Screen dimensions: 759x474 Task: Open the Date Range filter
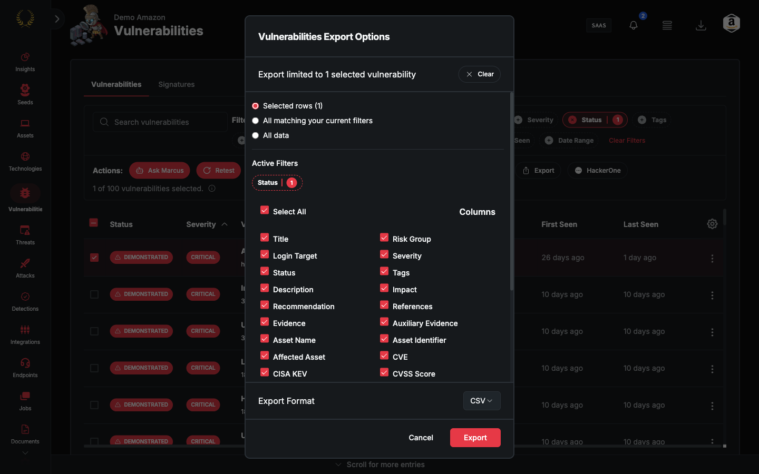pyautogui.click(x=569, y=141)
